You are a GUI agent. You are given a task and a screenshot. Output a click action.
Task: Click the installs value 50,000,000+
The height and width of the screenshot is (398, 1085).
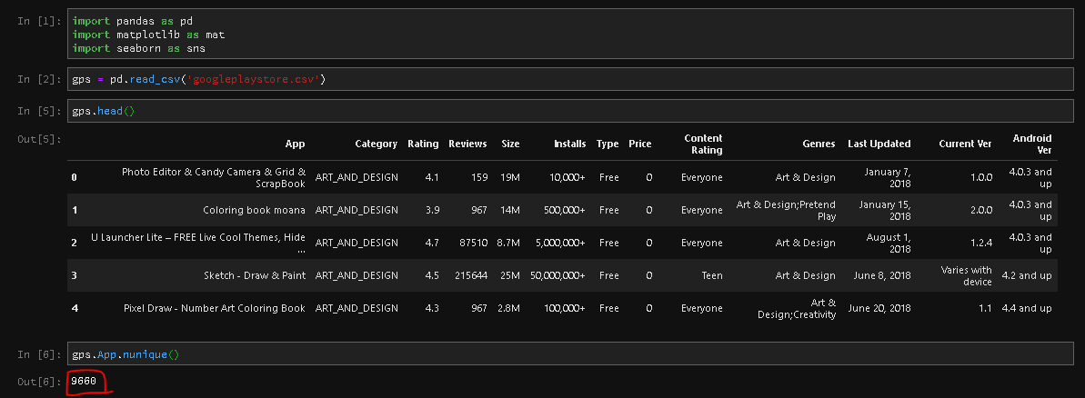[558, 275]
